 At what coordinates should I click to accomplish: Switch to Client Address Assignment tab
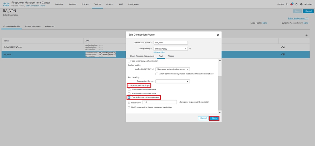point(142,56)
